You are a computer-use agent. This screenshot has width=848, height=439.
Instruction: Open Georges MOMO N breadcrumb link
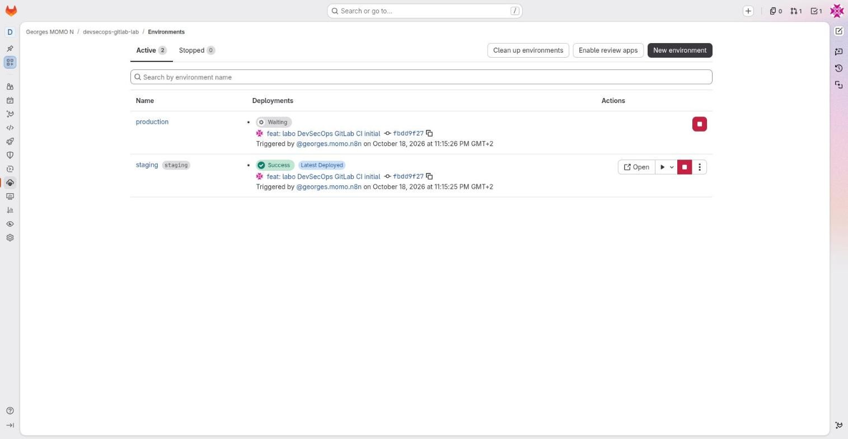click(50, 32)
